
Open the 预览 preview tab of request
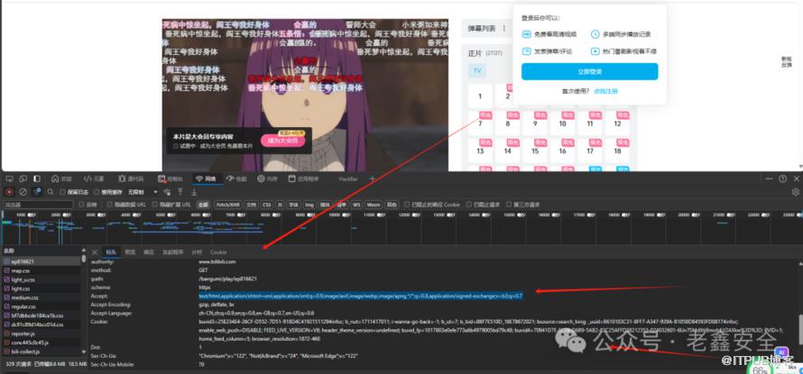tap(131, 252)
